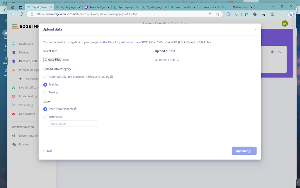This screenshot has width=300, height=188.
Task: Select the Testing upload category
Action: point(45,92)
